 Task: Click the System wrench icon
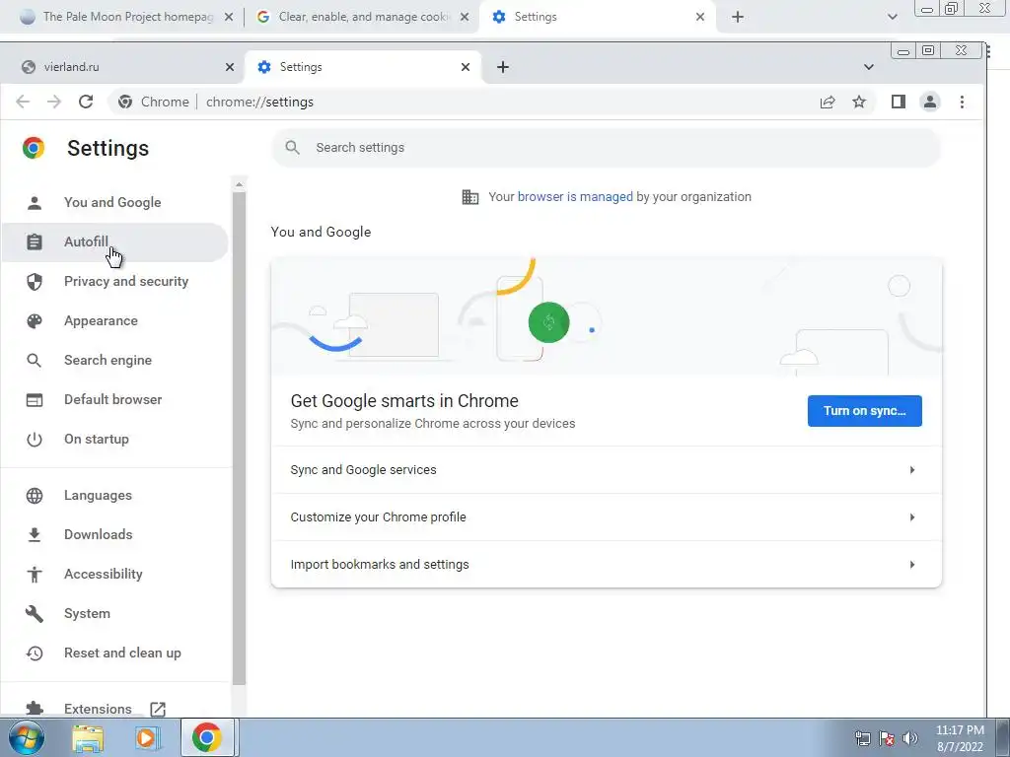point(35,613)
